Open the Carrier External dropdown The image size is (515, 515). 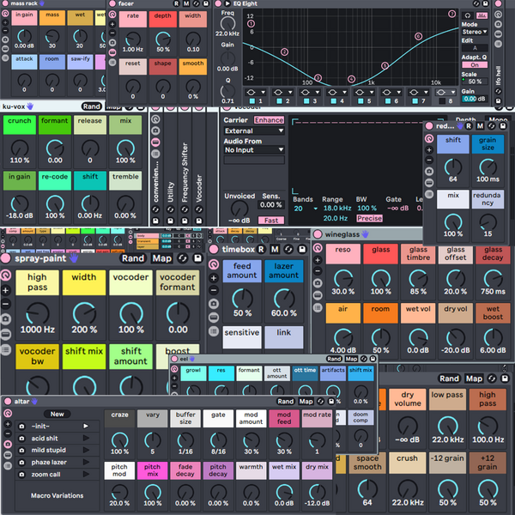[253, 131]
